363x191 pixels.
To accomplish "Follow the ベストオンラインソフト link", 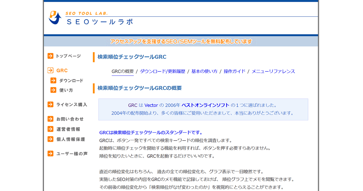I will pos(205,105).
